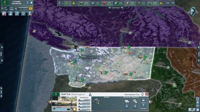Expand the Intel side panel
This screenshot has height=112, width=200.
click(2, 54)
